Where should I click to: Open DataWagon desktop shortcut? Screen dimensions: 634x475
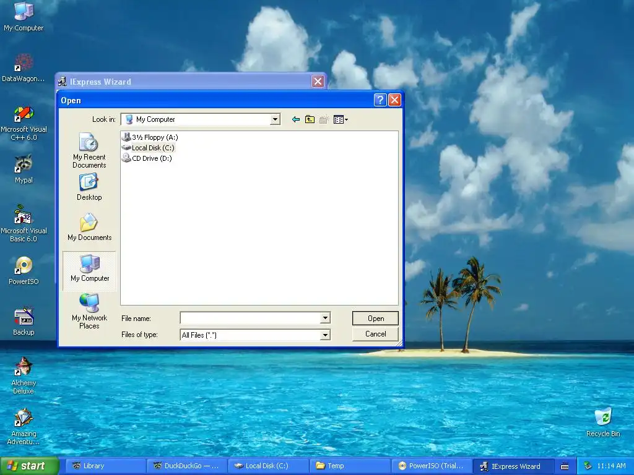tap(24, 67)
